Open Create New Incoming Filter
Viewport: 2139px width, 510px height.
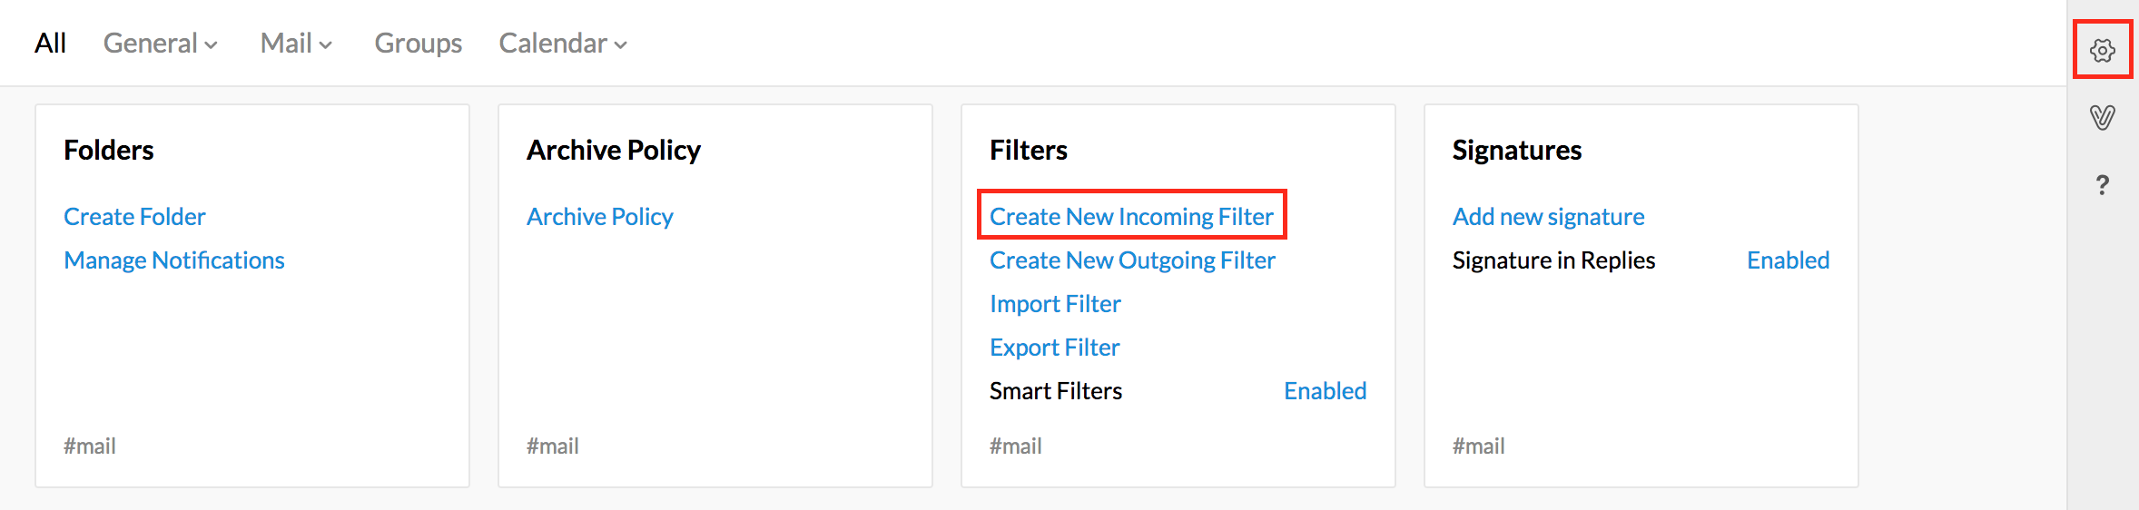(1131, 217)
